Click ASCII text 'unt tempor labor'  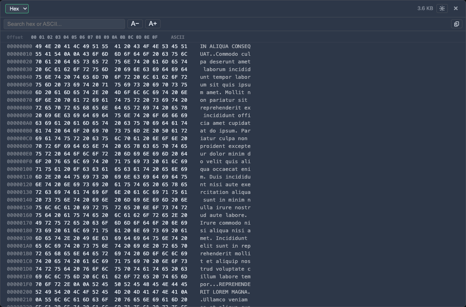tap(225, 77)
